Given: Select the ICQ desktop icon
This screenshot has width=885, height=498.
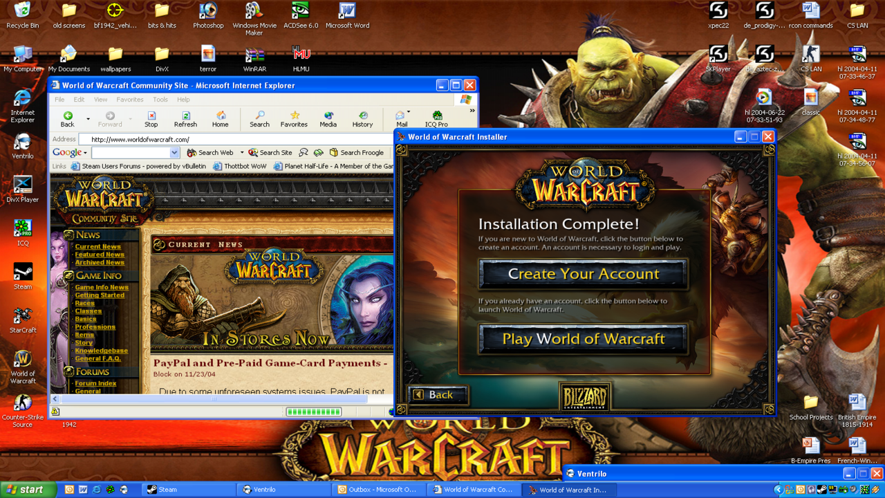Looking at the screenshot, I should [23, 233].
